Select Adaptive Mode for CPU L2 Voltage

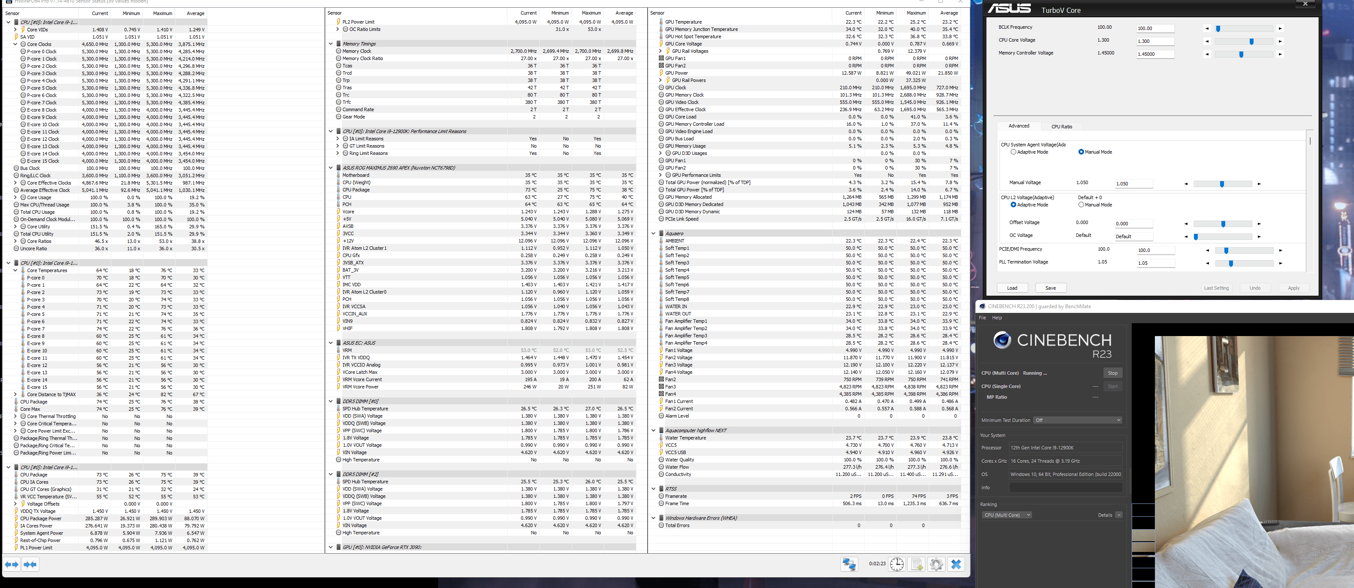[x=1013, y=205]
